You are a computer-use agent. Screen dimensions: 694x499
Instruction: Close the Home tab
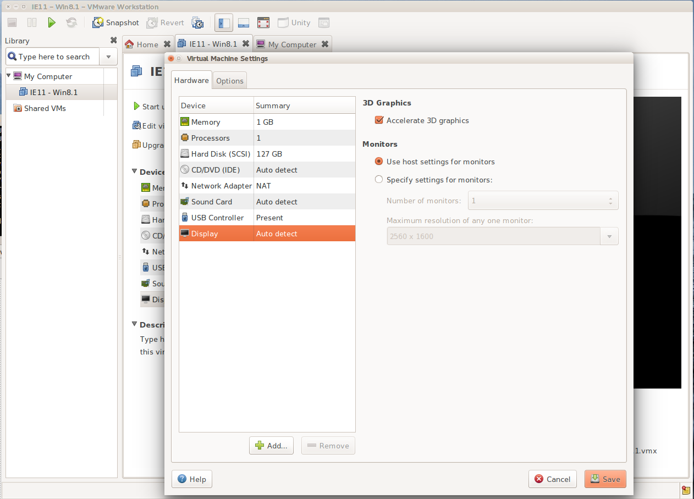click(167, 44)
